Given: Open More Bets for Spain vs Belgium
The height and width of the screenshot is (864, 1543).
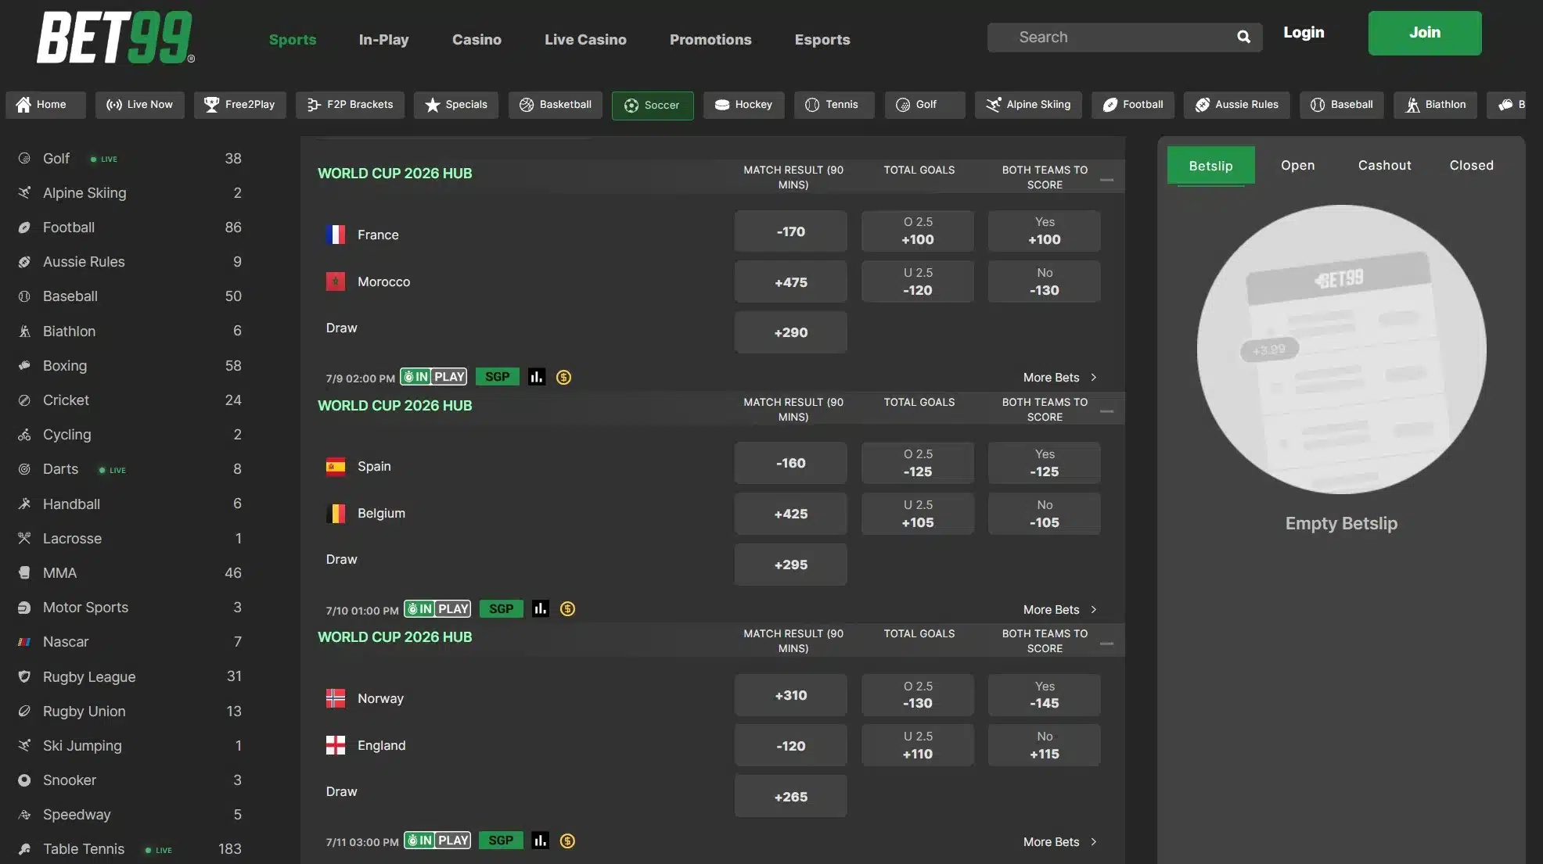Looking at the screenshot, I should (1060, 610).
